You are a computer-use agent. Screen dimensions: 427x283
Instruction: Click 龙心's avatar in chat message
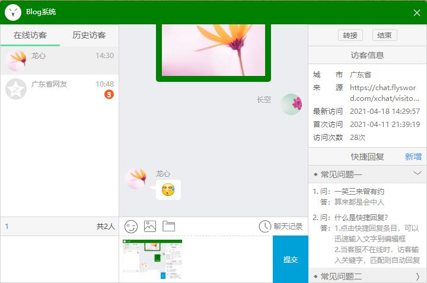pos(136,179)
